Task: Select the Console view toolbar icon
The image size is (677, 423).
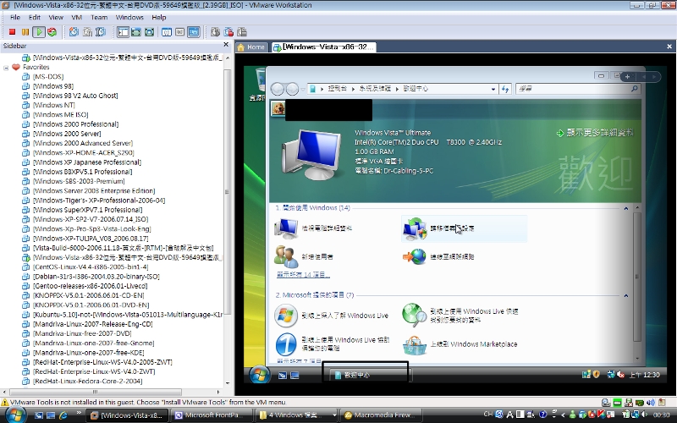Action: pyautogui.click(x=194, y=32)
